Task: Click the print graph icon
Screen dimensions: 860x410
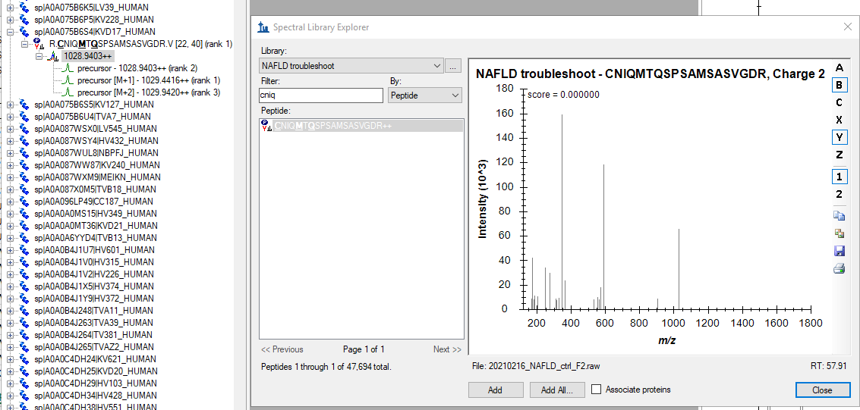Action: (839, 268)
